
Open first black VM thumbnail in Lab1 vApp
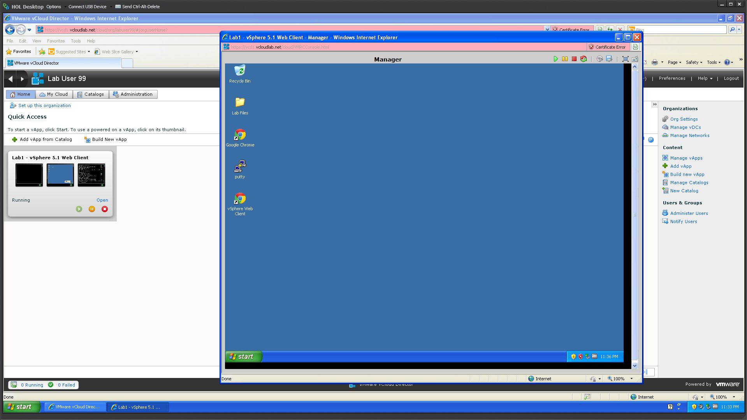click(29, 175)
